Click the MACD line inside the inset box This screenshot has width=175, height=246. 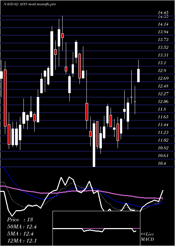94,230
